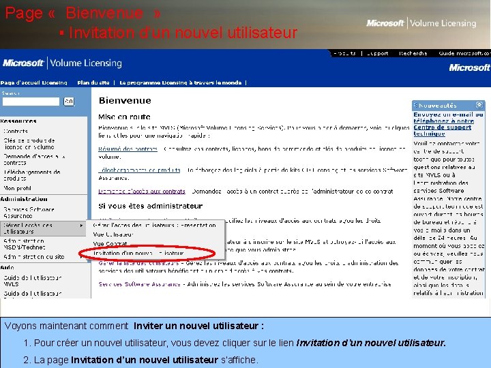Focus the Search input field

click(31, 102)
